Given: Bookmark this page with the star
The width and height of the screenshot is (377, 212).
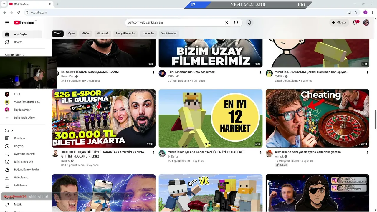Looking at the screenshot, I should tap(355, 12).
